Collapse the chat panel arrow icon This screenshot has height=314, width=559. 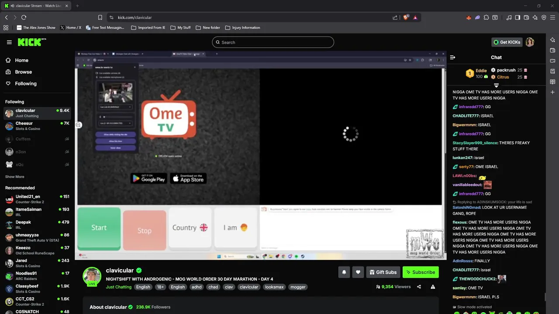click(x=452, y=57)
